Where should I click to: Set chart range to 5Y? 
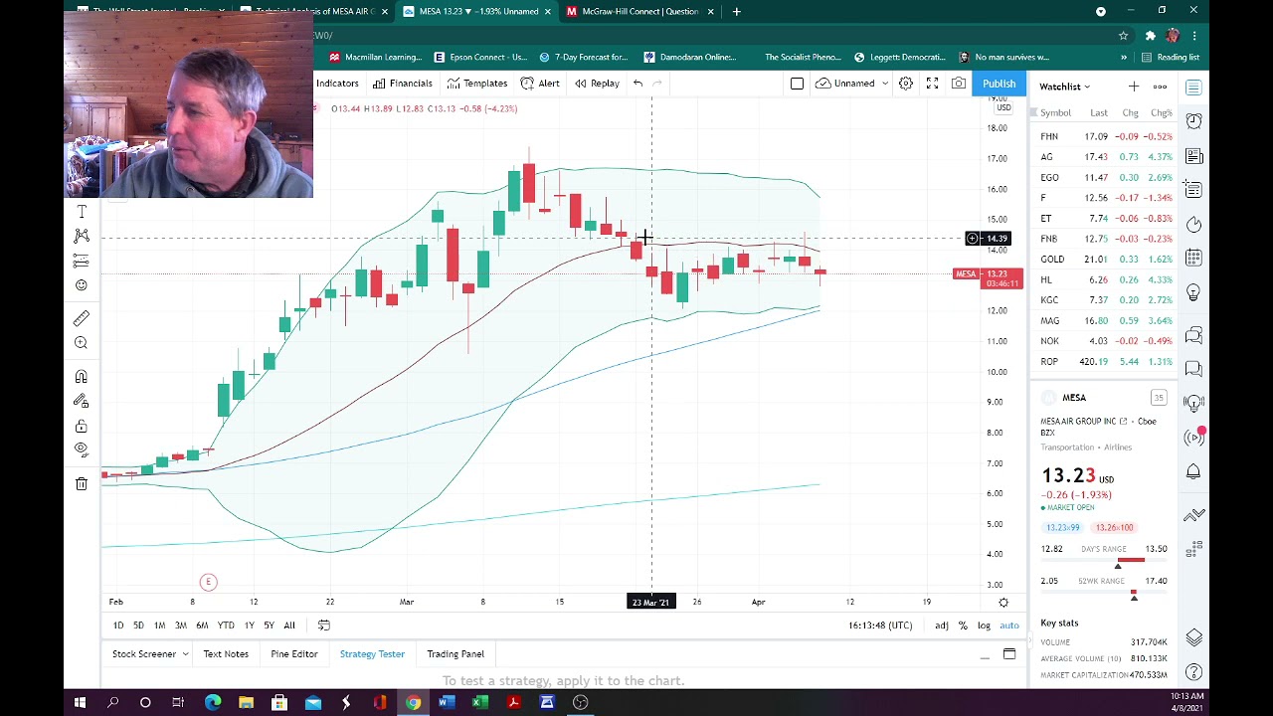269,626
